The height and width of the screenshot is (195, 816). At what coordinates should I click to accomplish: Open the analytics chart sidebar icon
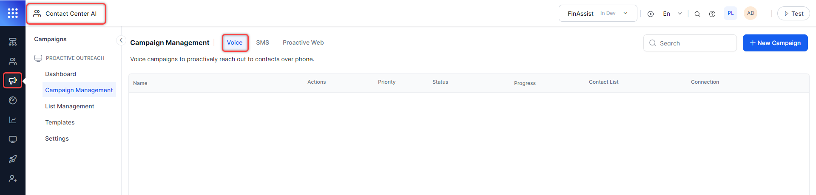(x=13, y=120)
